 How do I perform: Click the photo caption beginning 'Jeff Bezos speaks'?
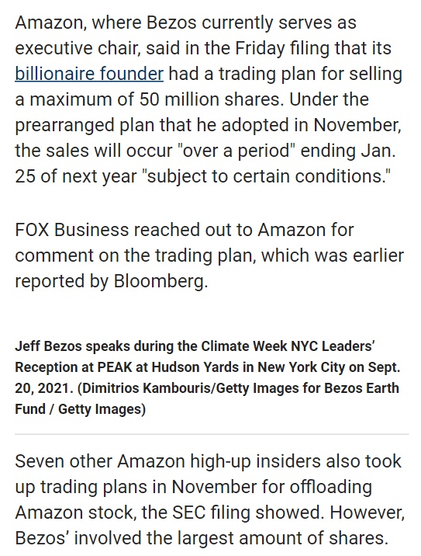point(208,377)
